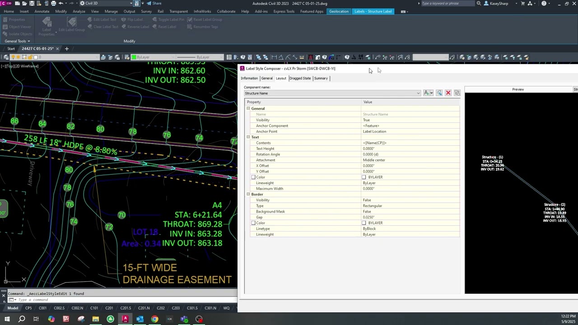Select the Model layout tab
The image size is (578, 325).
[13, 308]
